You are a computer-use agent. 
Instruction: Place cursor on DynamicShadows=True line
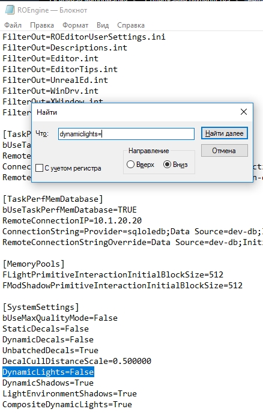point(48,383)
